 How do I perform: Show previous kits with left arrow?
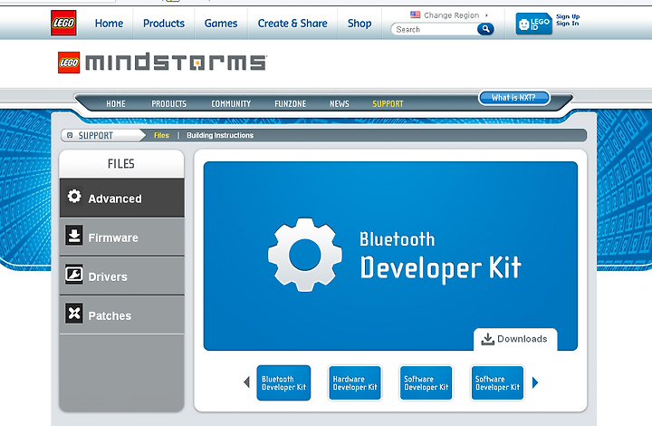pyautogui.click(x=246, y=382)
